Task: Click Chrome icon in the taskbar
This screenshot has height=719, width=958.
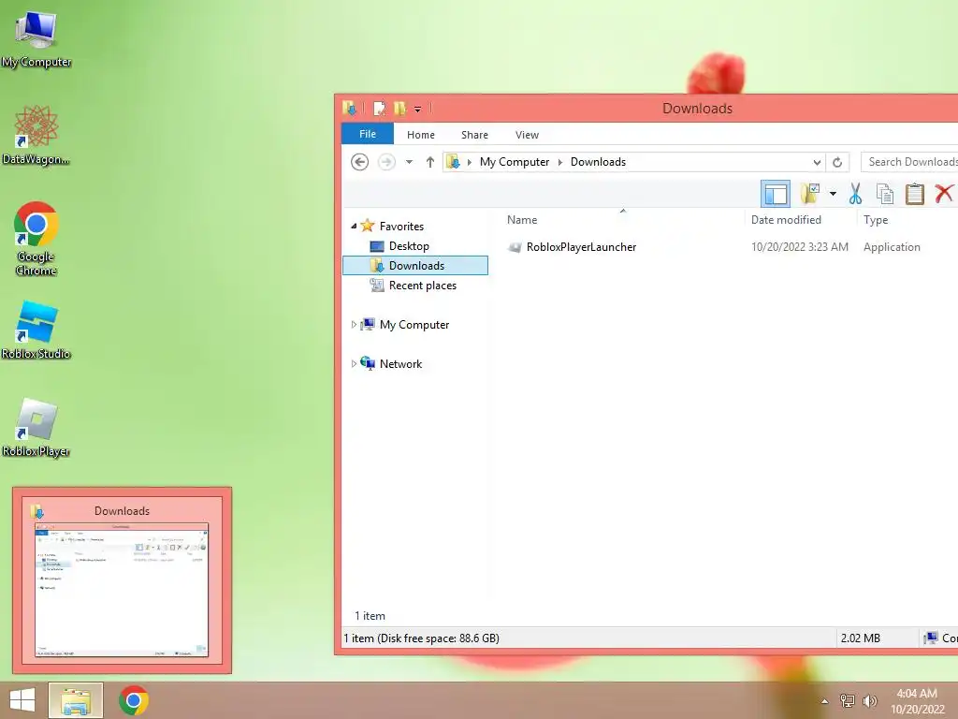Action: [134, 700]
